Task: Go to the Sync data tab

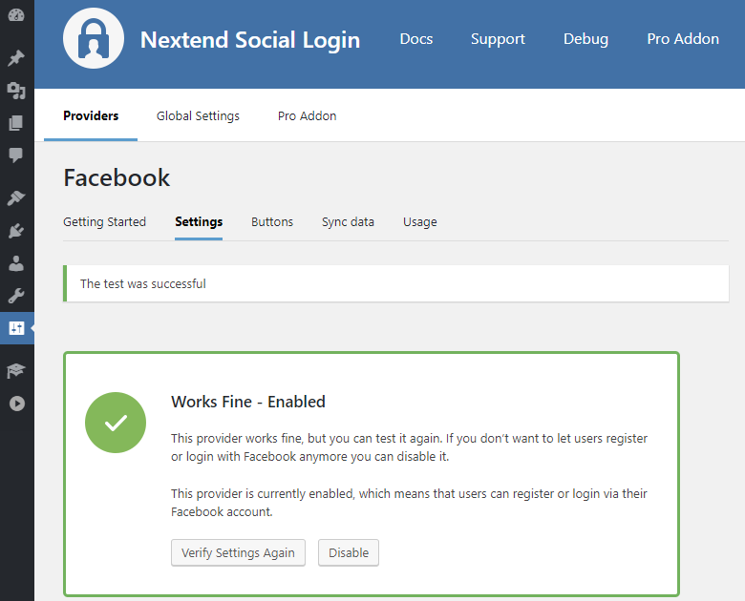Action: click(348, 222)
